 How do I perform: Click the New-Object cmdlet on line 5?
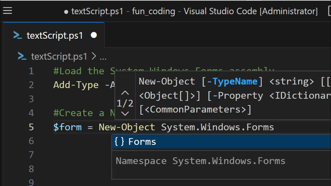pyautogui.click(x=127, y=127)
